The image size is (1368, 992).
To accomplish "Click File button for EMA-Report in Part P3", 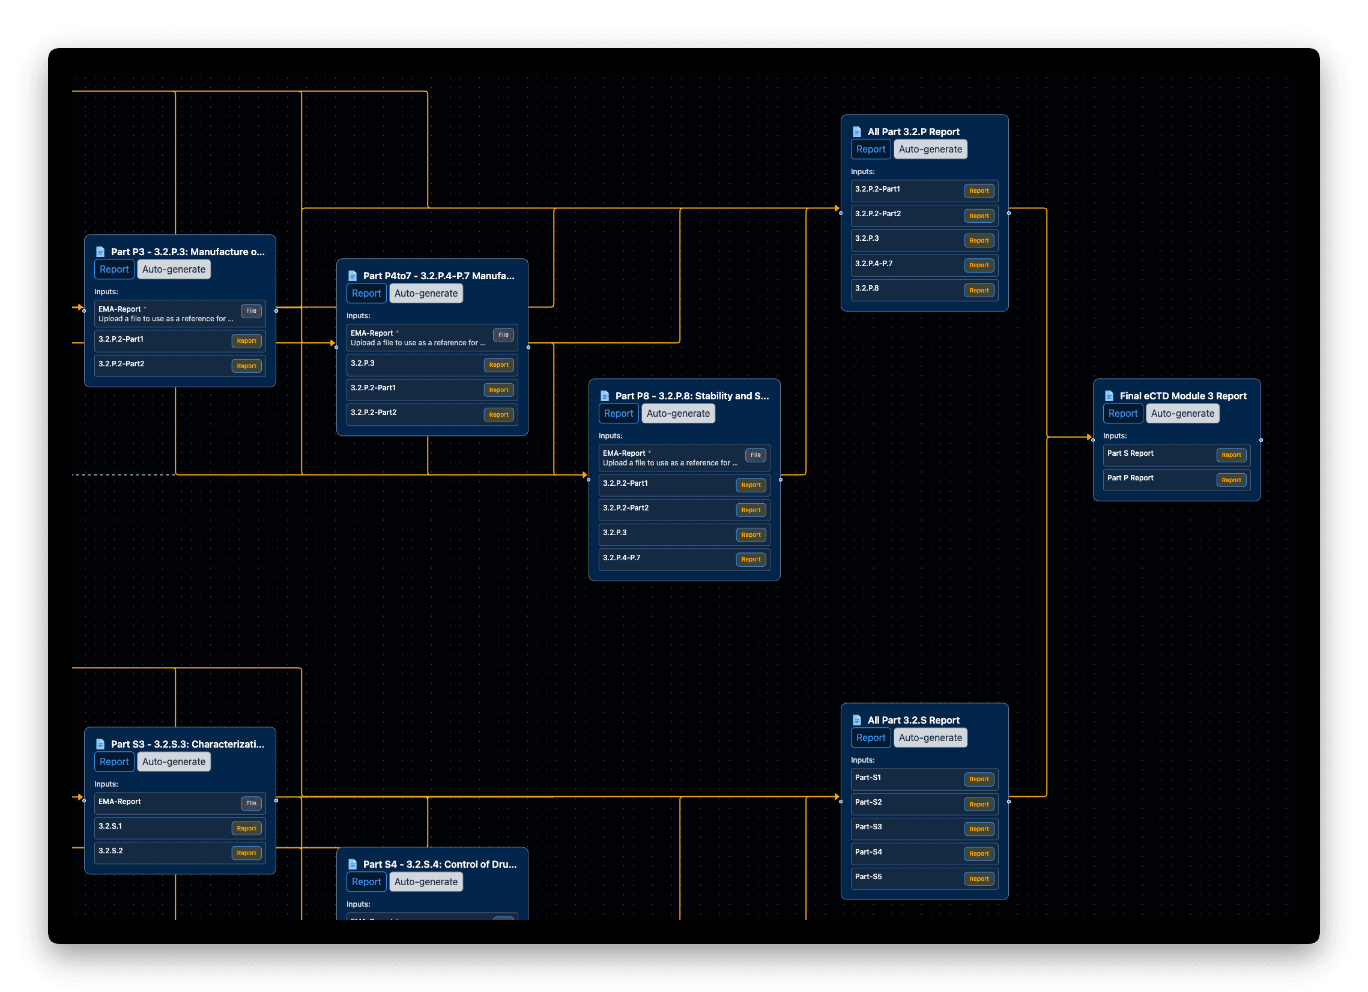I will click(251, 311).
